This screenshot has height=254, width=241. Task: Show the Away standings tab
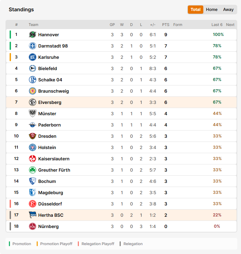coord(228,10)
